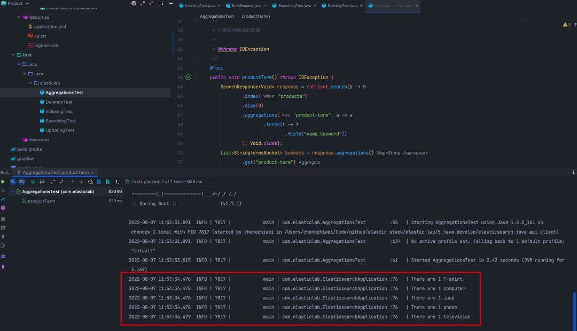This screenshot has height=331, width=577.
Task: Collapse the java folder in tree
Action: 19,64
